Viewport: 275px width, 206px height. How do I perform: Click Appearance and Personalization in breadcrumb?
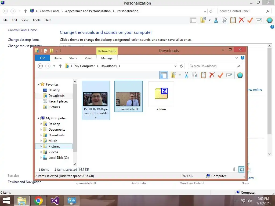coord(88,11)
